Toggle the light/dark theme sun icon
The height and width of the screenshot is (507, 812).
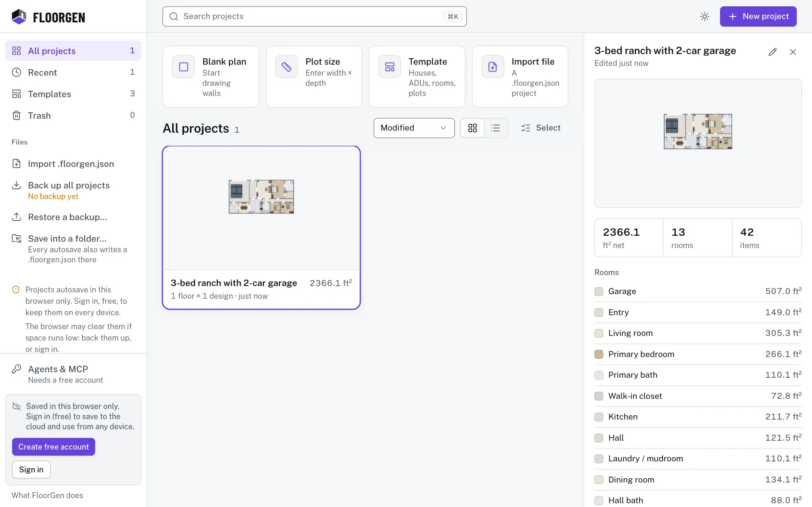click(x=705, y=16)
